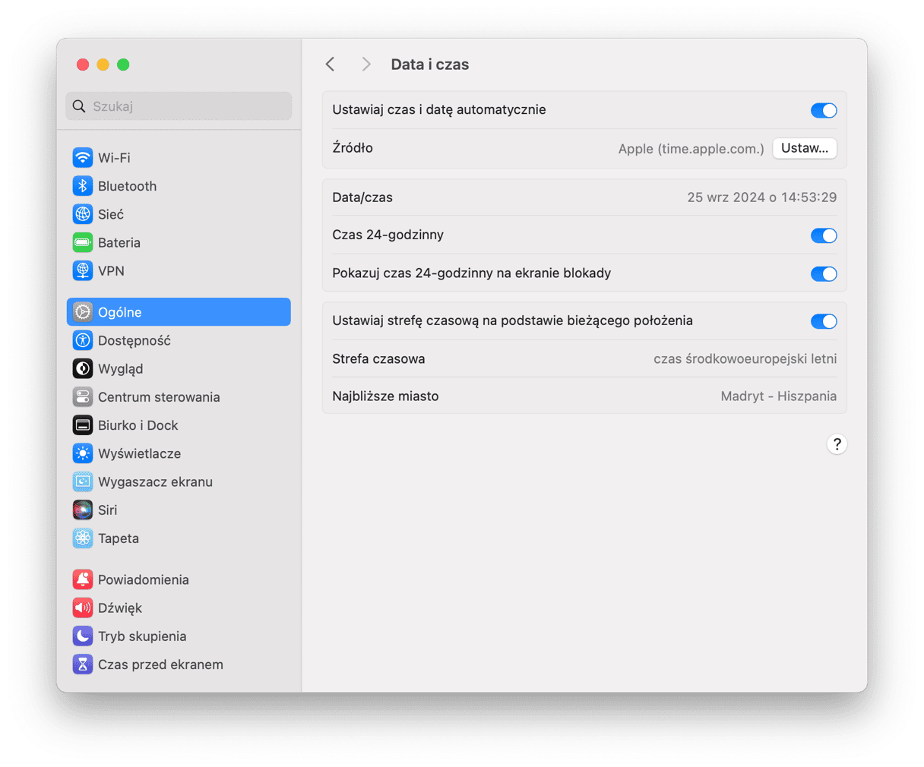Go back with the left chevron

coord(331,65)
